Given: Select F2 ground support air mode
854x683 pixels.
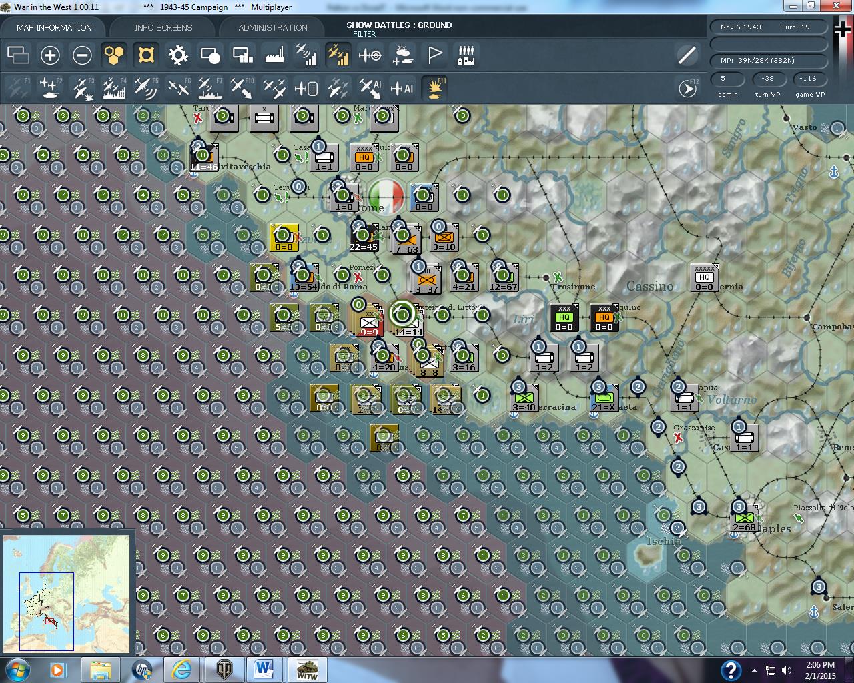Looking at the screenshot, I should [x=50, y=88].
